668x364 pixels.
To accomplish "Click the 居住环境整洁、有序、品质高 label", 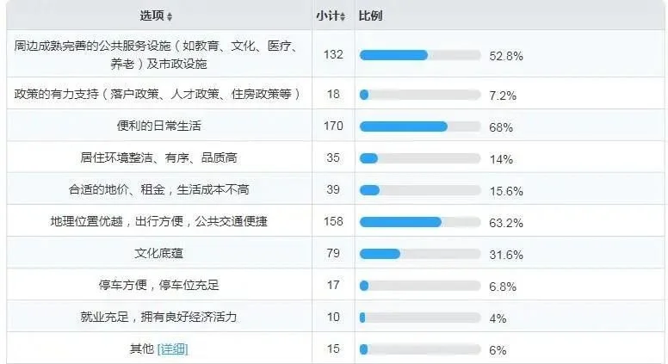I will pos(159,157).
